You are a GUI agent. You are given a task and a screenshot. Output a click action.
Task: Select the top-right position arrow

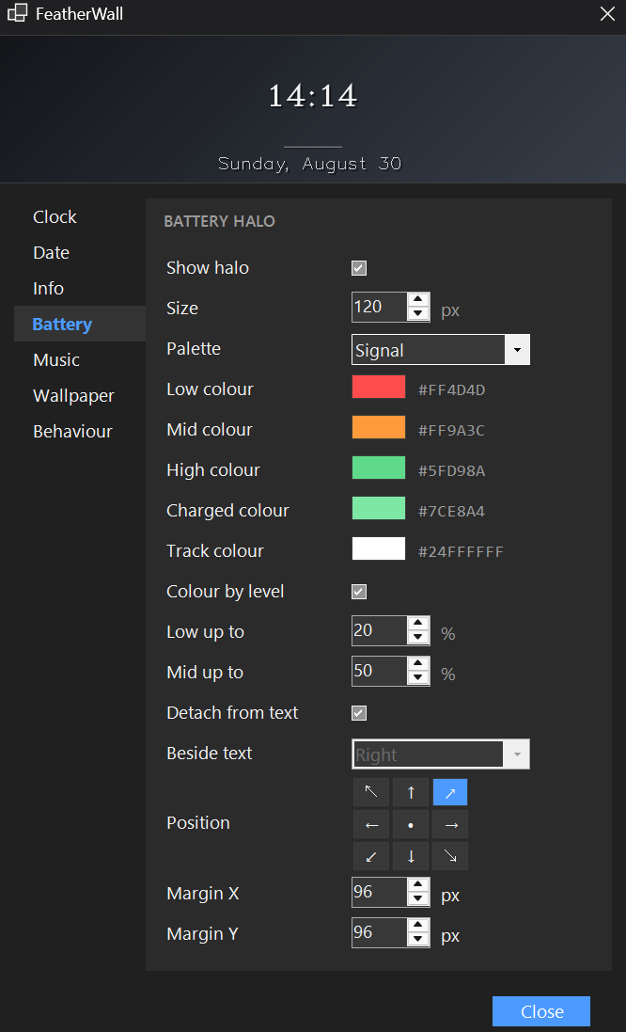point(450,792)
